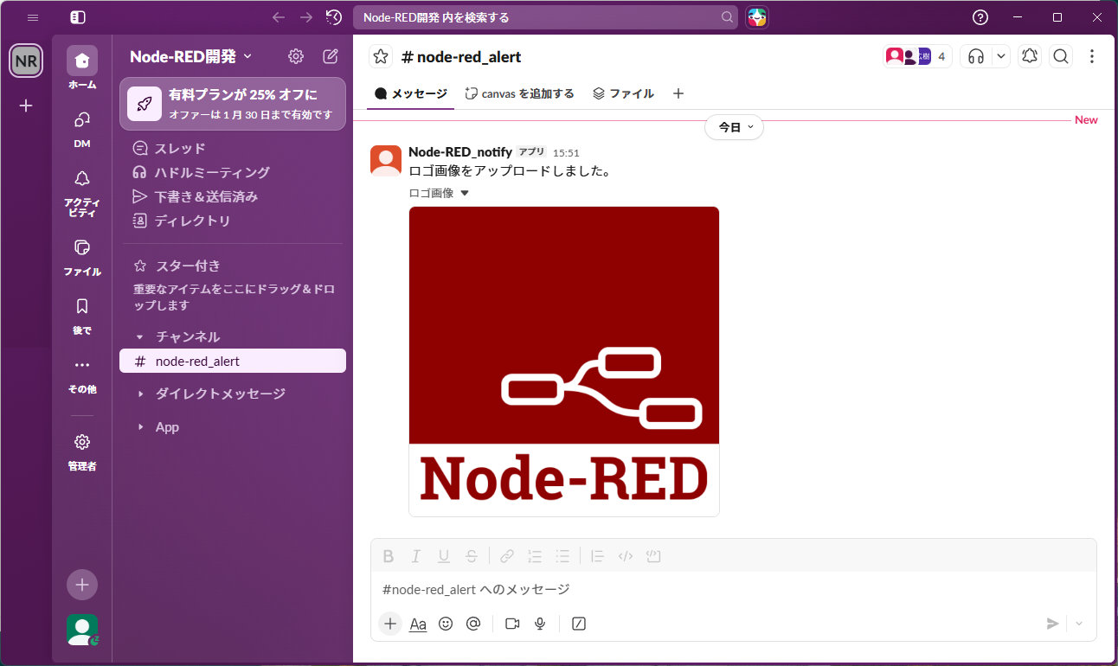Toggle ordered list formatting
The image size is (1118, 666).
535,556
